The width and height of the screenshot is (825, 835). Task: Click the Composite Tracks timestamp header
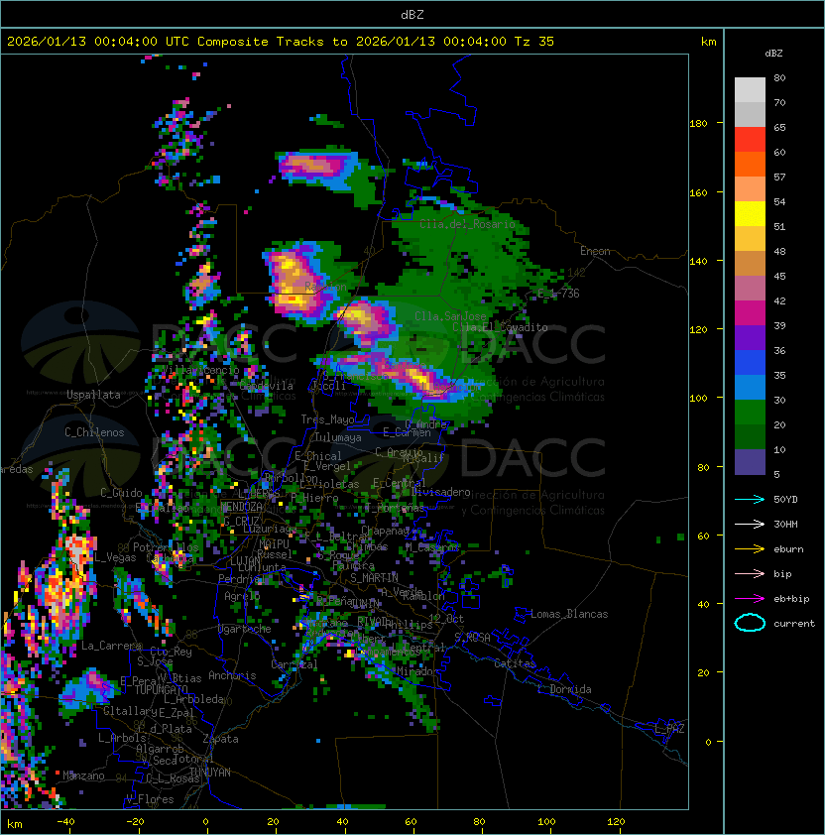coord(281,42)
